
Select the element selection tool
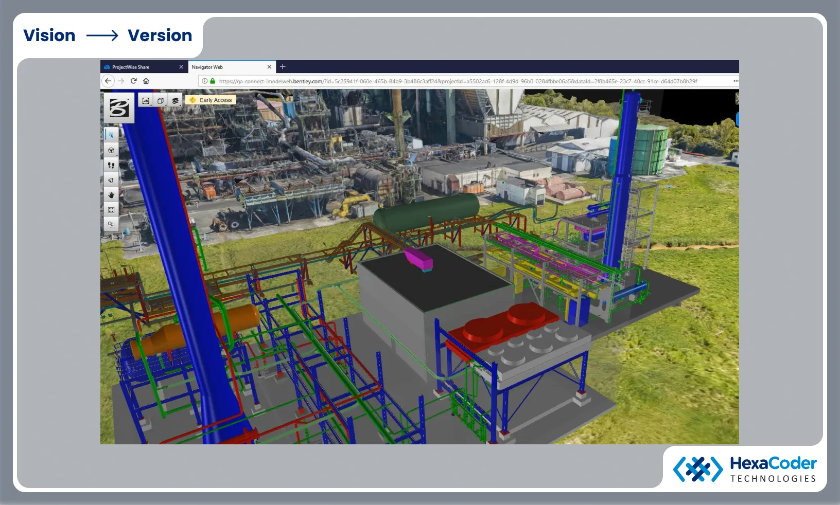111,134
